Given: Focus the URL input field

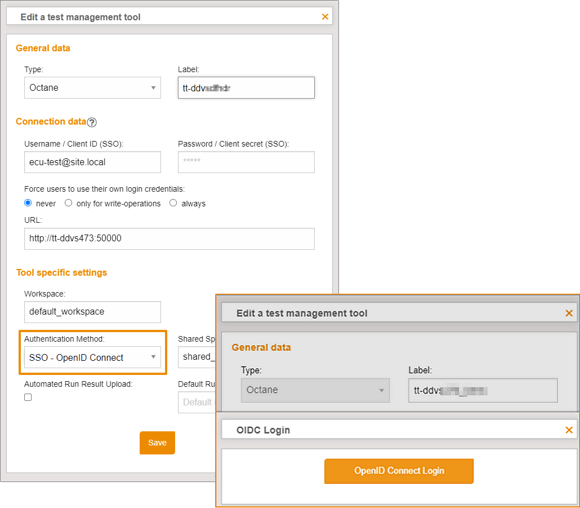Looking at the screenshot, I should [x=169, y=239].
